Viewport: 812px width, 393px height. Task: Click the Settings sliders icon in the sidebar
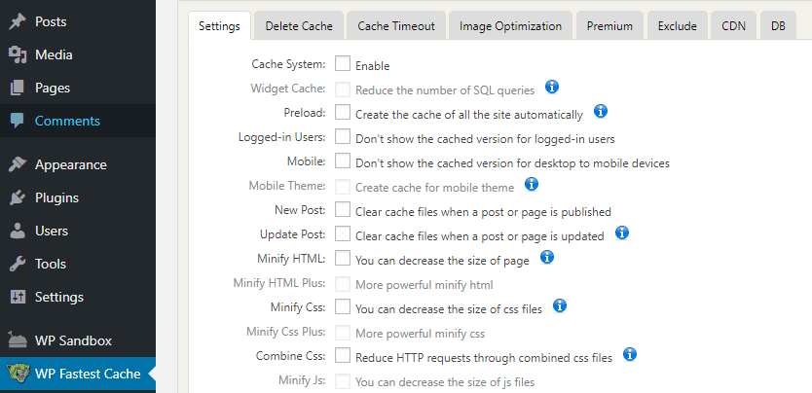coord(18,298)
